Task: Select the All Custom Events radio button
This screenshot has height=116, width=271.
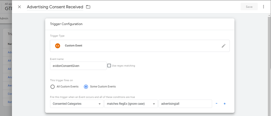Action: pos(52,87)
